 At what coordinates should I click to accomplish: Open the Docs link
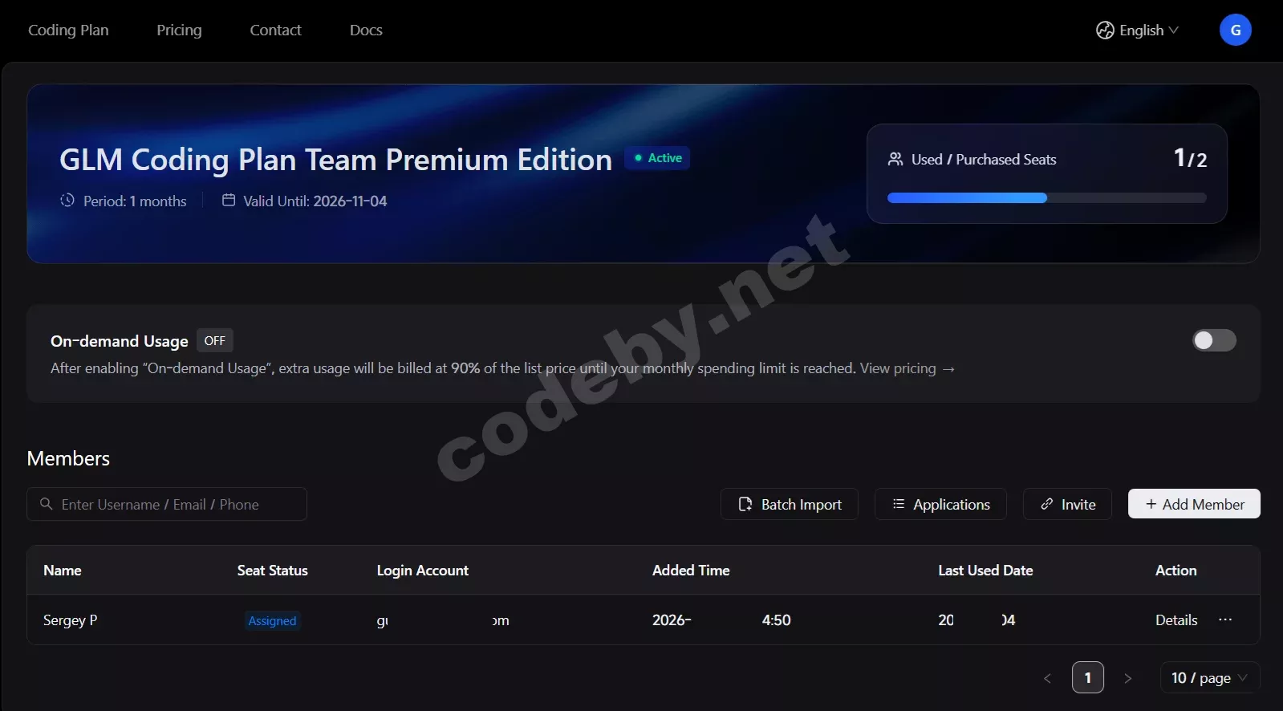pyautogui.click(x=366, y=30)
